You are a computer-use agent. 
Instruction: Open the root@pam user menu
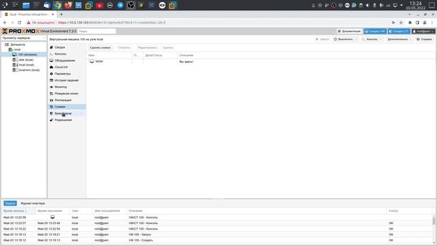(423, 31)
